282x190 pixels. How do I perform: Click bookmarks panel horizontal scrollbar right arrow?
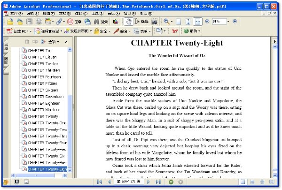pos(65,175)
